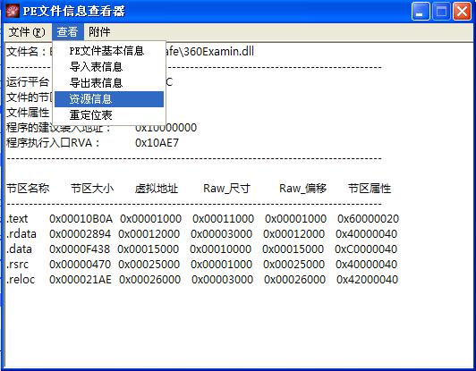Click the 程序执行入口RVA label

tap(53, 142)
